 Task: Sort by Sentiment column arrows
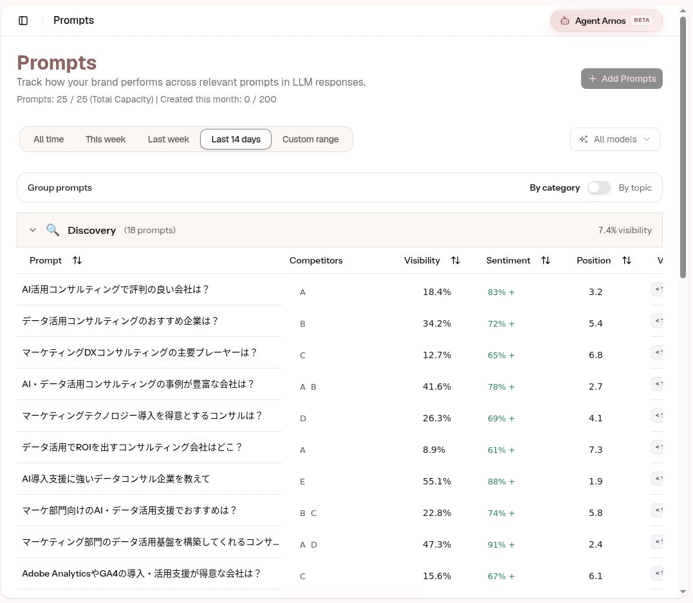pos(546,260)
